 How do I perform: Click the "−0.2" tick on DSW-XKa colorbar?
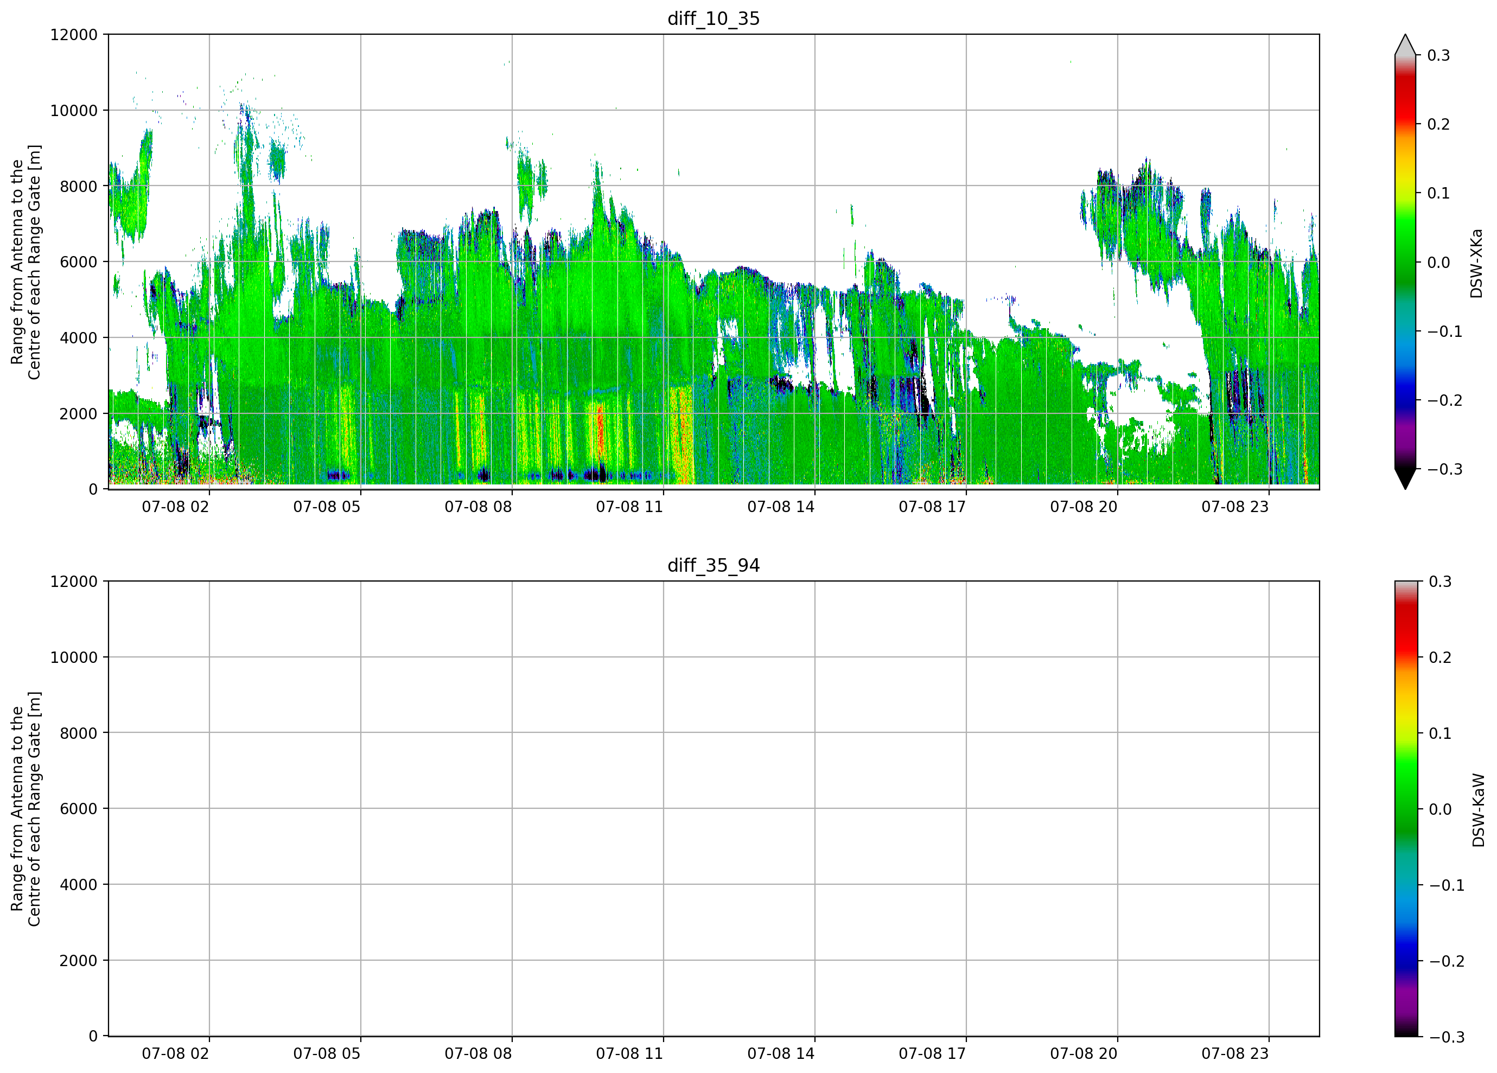(1445, 400)
